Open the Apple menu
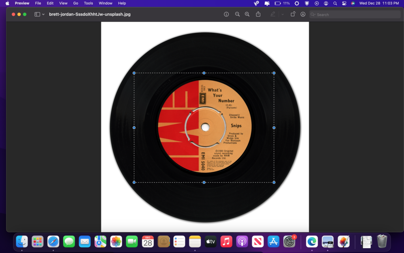Image resolution: width=404 pixels, height=253 pixels. point(7,3)
